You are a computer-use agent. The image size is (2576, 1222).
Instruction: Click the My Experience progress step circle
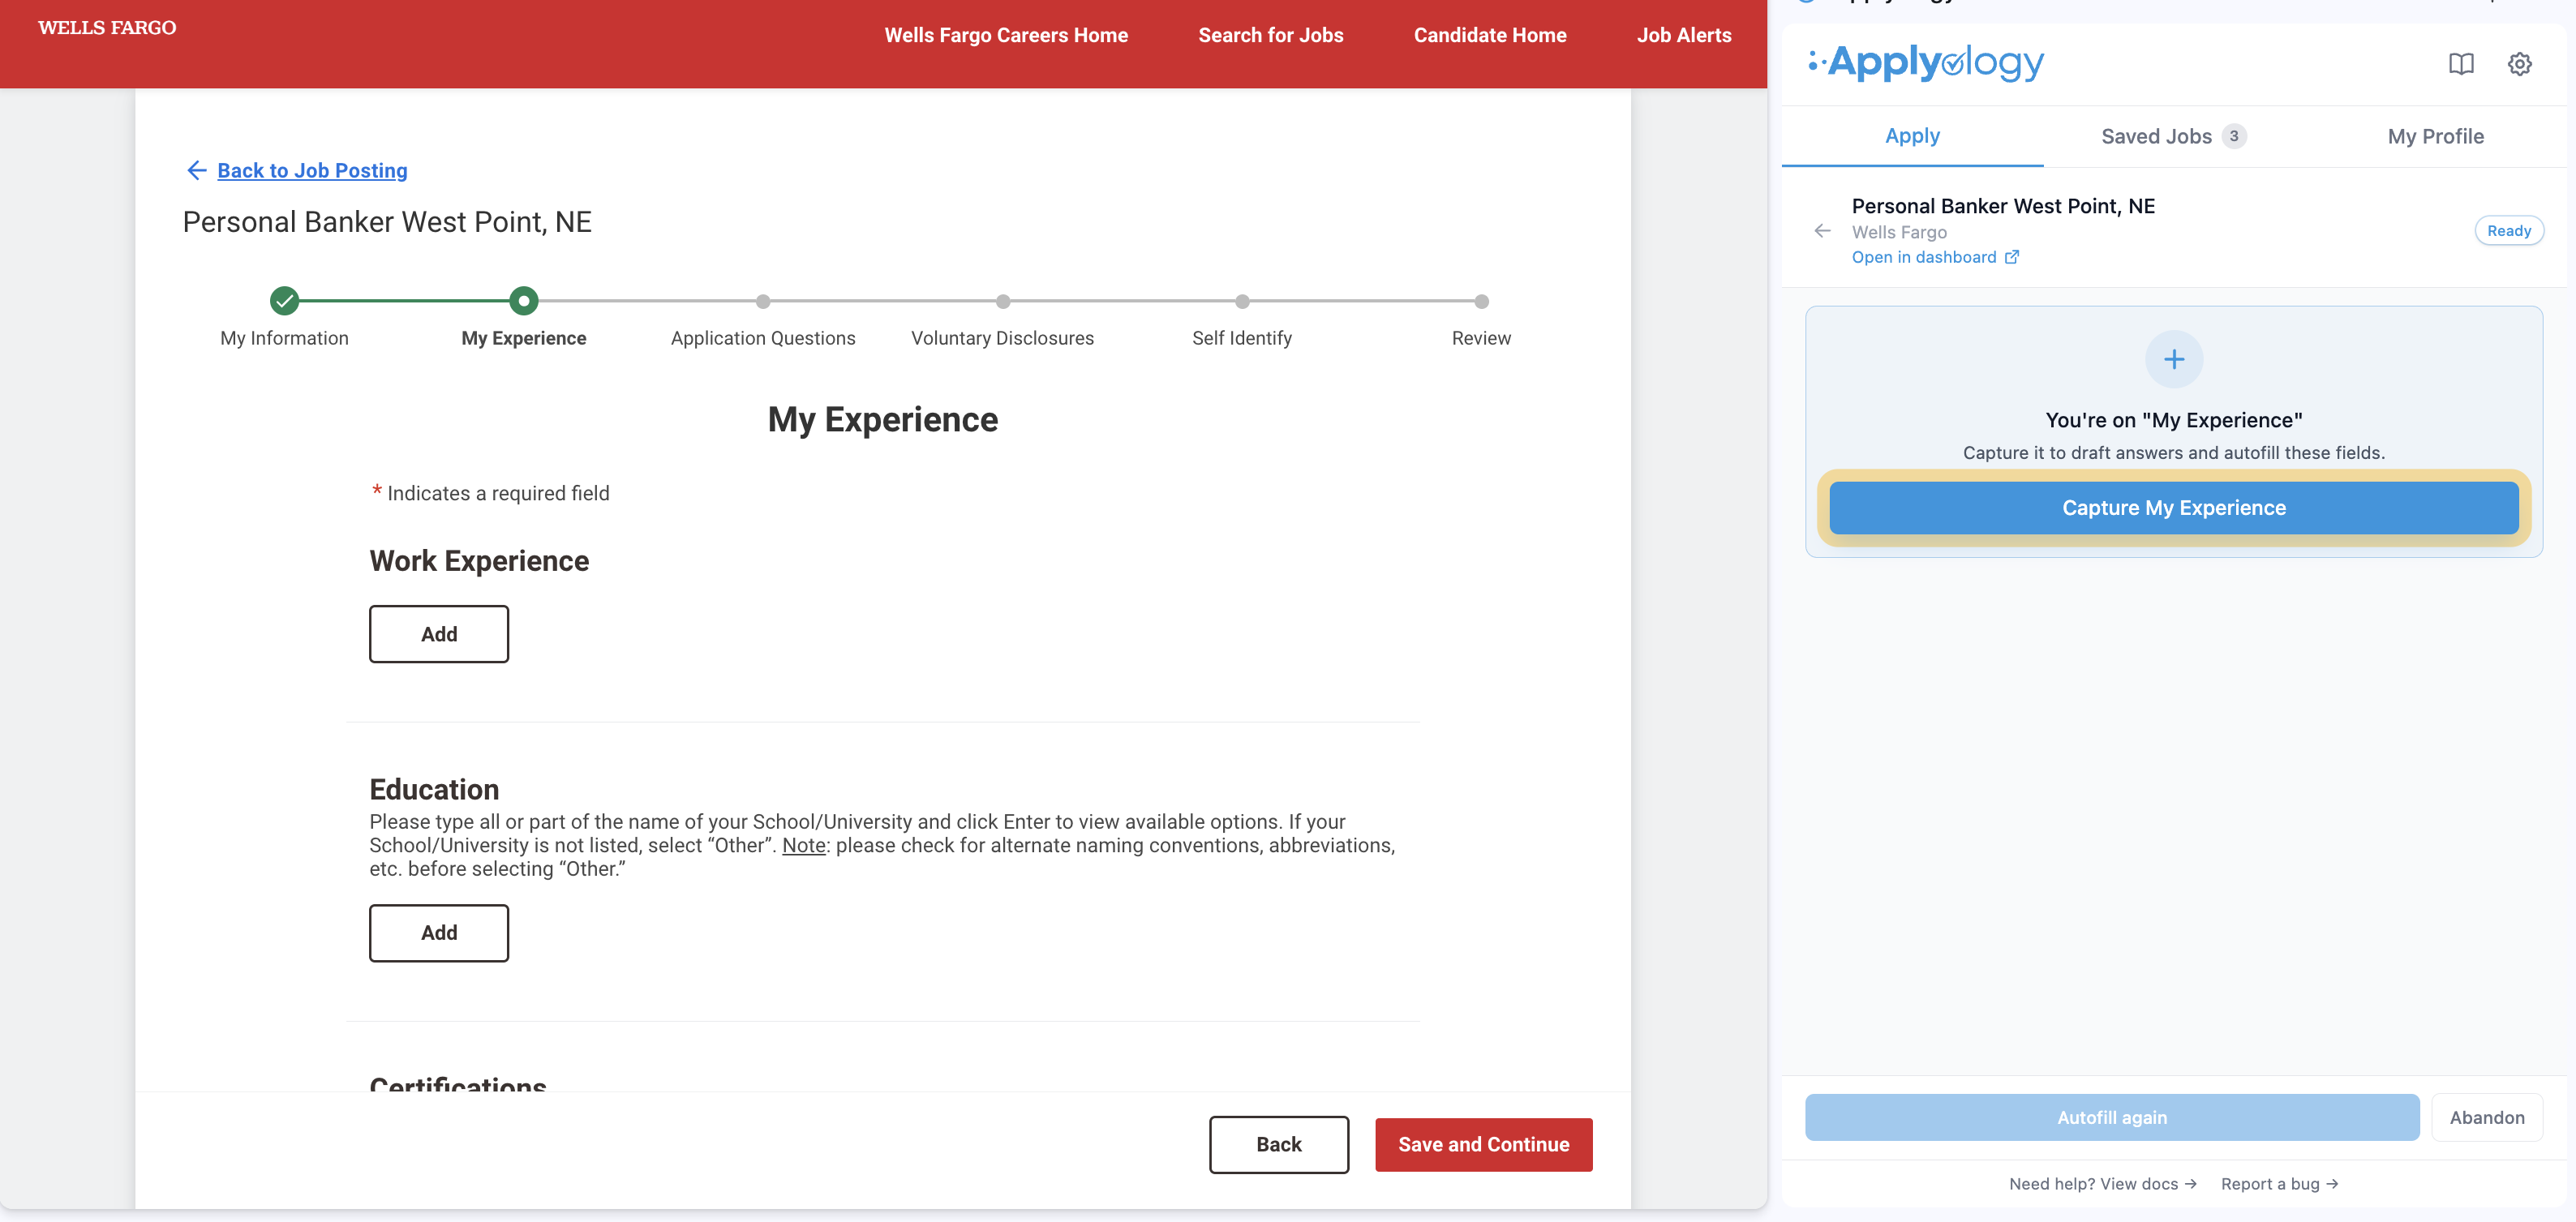click(x=523, y=300)
